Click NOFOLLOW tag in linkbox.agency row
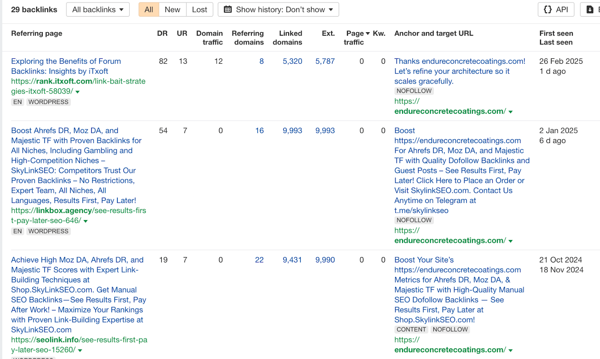The image size is (600, 359). coord(414,220)
